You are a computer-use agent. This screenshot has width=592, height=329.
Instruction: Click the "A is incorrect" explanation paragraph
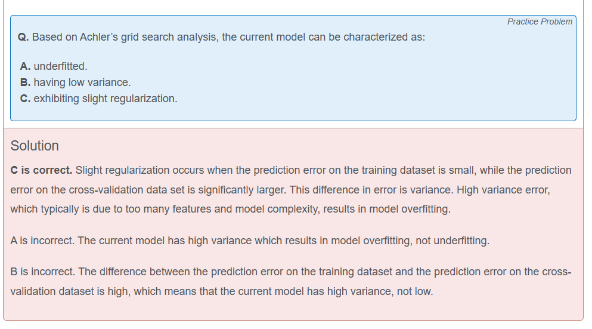(250, 241)
